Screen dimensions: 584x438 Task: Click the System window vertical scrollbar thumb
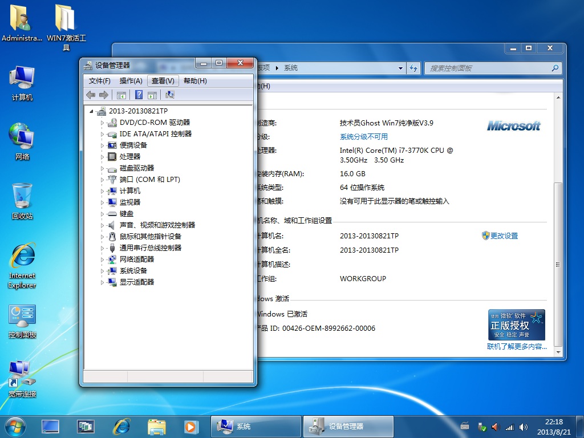pos(558,265)
